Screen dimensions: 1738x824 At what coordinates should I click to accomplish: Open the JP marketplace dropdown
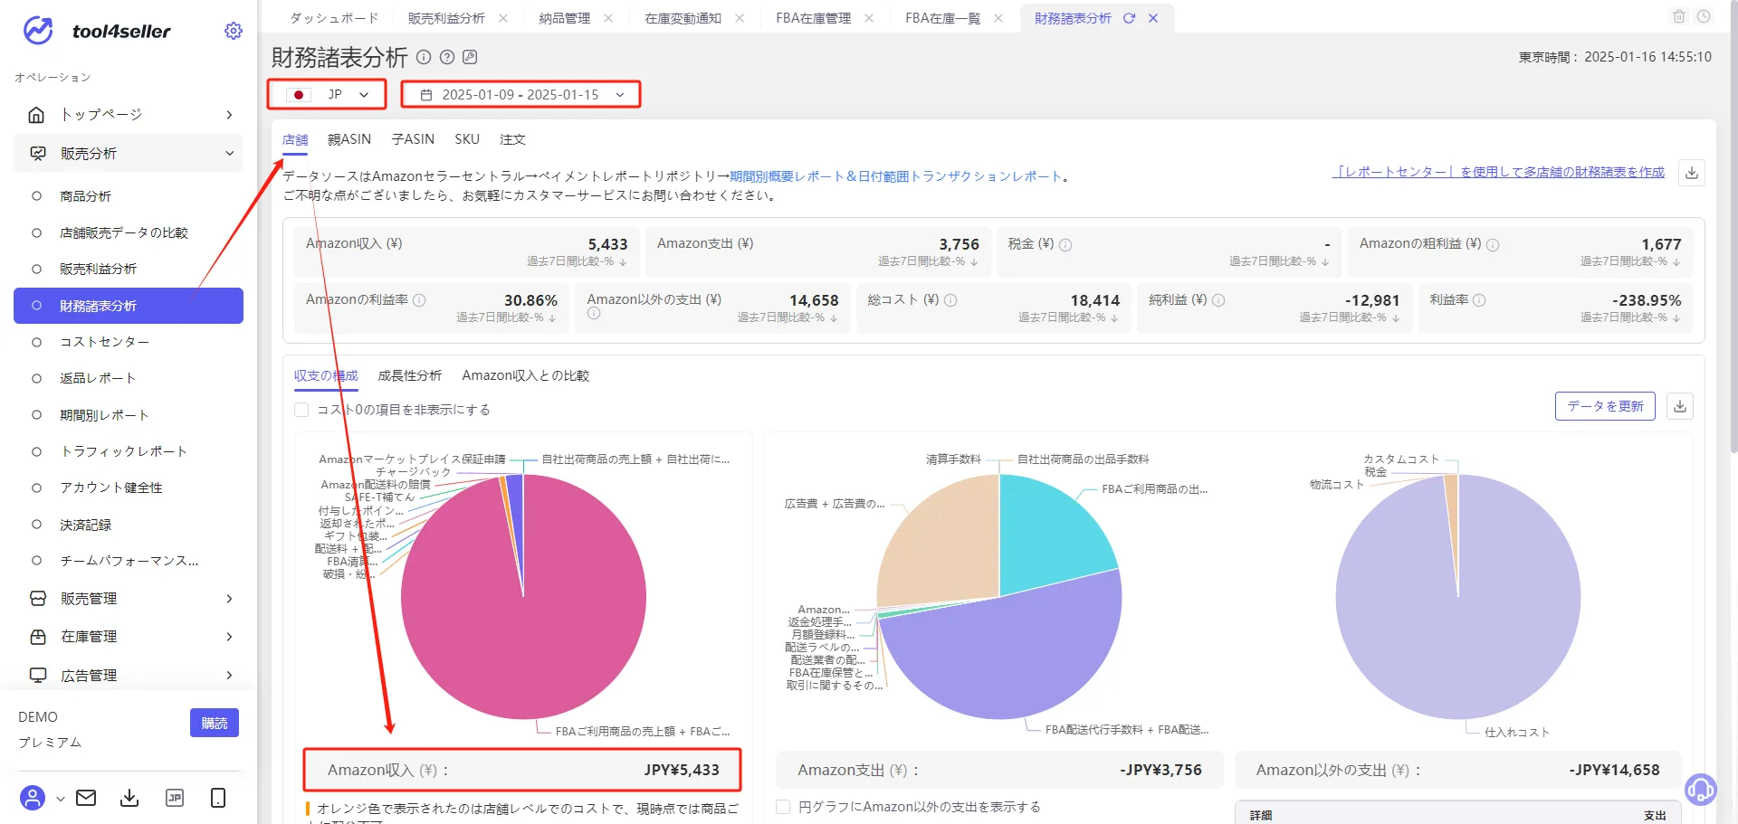pyautogui.click(x=327, y=95)
